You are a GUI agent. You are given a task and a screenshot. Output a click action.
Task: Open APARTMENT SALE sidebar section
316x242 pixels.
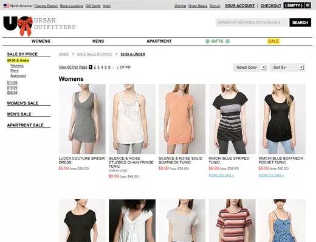point(26,125)
